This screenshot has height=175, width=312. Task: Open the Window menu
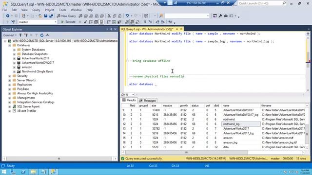(76, 10)
